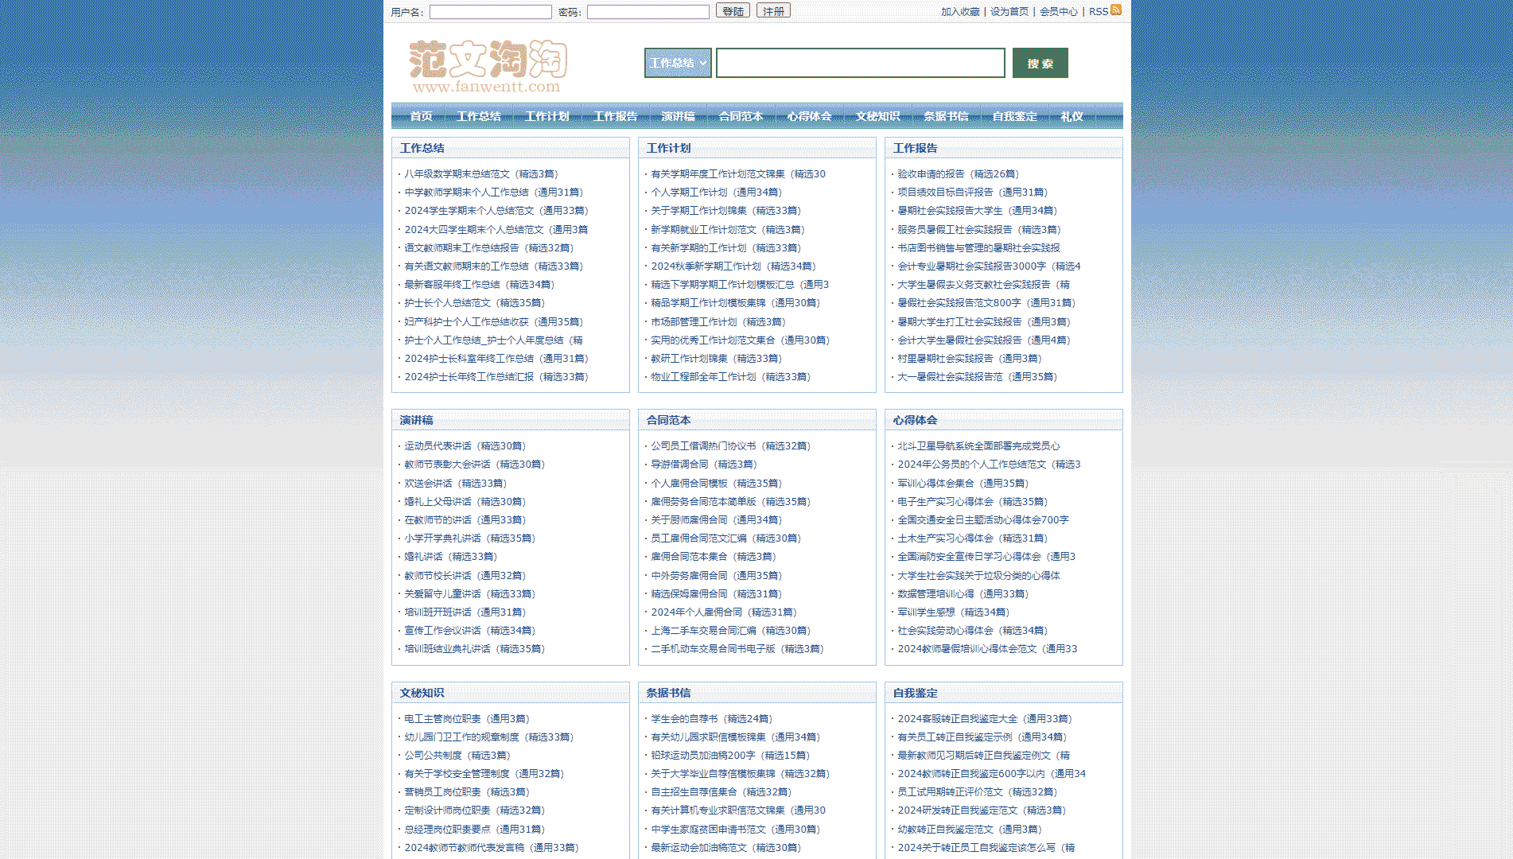Open 个人学期工作计划 article
The image size is (1513, 859).
717,192
